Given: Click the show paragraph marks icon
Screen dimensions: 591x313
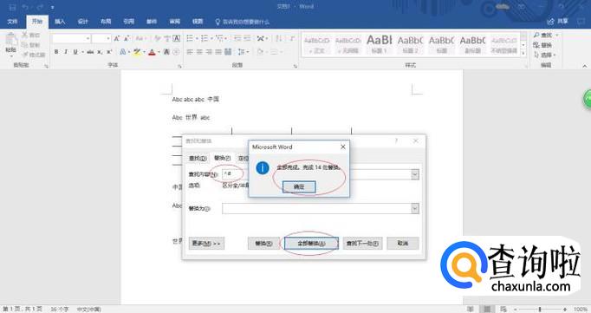Looking at the screenshot, I should (292, 38).
